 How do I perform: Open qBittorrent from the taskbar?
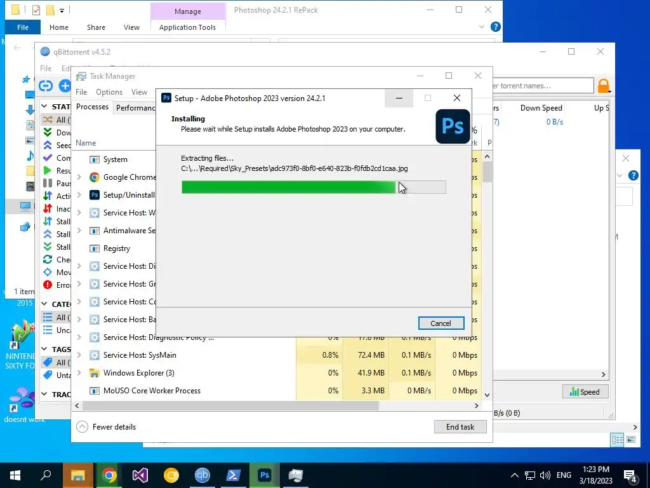[x=202, y=475]
